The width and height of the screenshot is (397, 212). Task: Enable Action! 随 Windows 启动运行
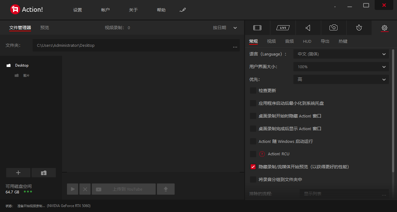pyautogui.click(x=253, y=141)
